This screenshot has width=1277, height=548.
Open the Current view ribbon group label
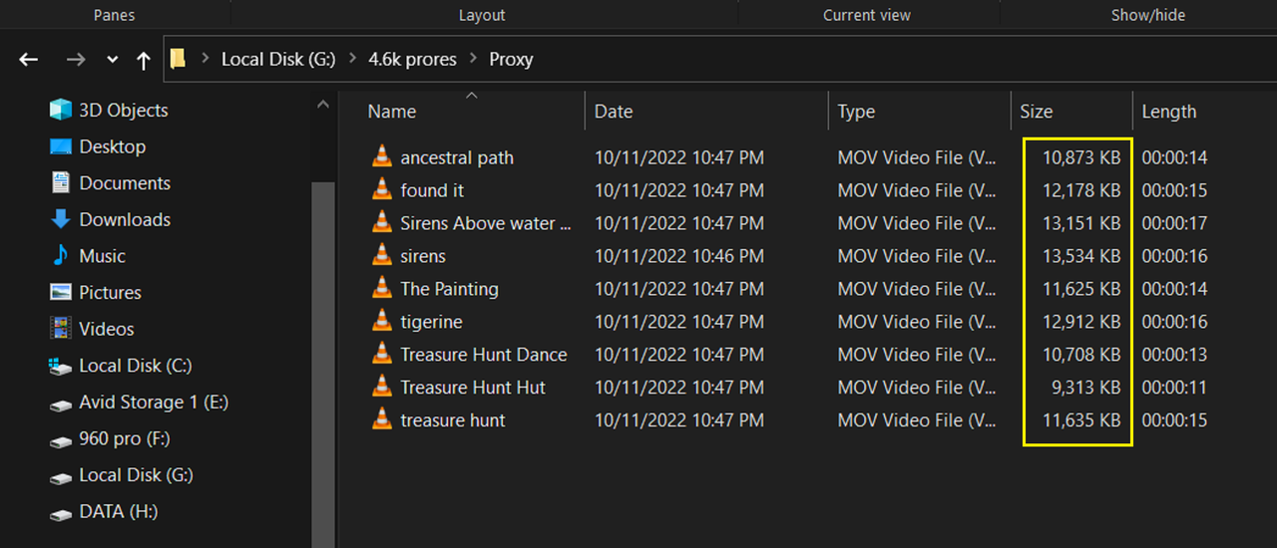867,15
